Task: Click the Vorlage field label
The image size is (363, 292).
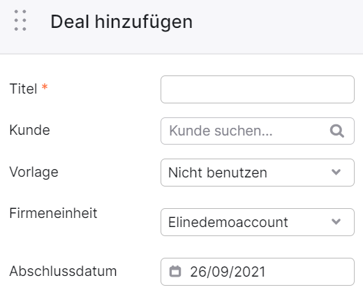Action: [x=34, y=173]
